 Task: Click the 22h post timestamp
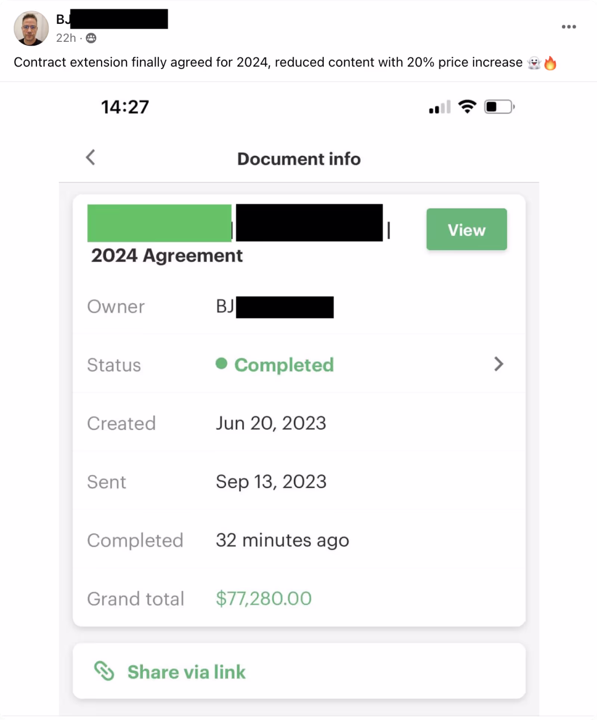click(66, 38)
